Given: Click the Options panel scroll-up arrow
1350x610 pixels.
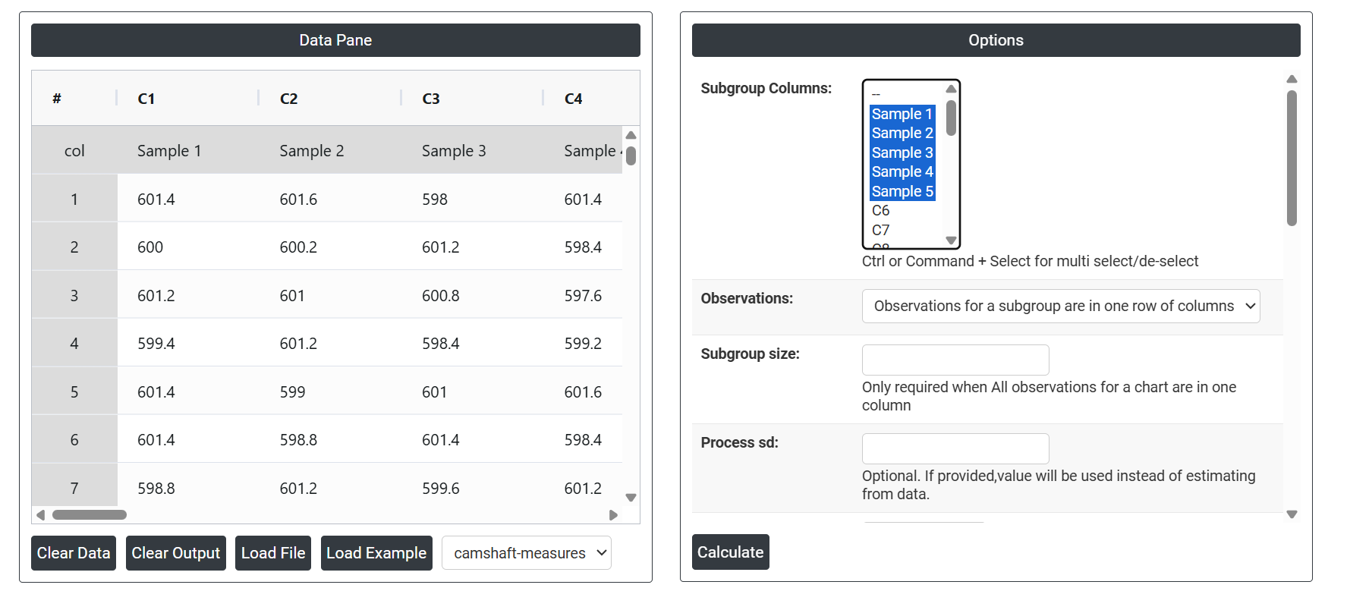Looking at the screenshot, I should click(1292, 80).
